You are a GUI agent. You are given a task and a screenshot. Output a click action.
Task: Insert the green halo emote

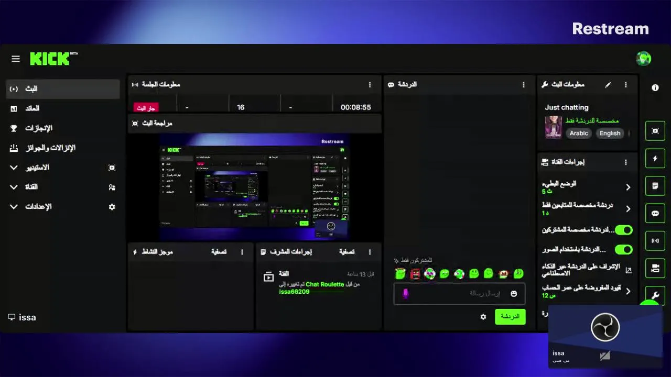[x=400, y=273]
